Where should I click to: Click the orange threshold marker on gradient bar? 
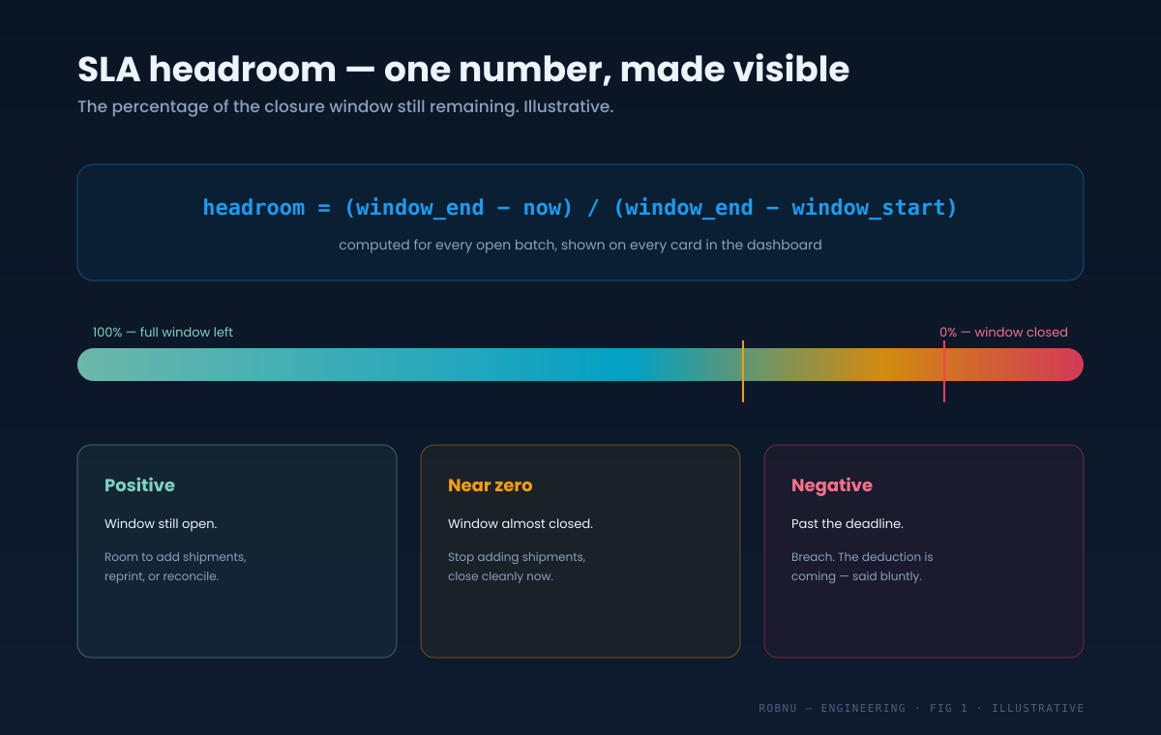coord(743,371)
